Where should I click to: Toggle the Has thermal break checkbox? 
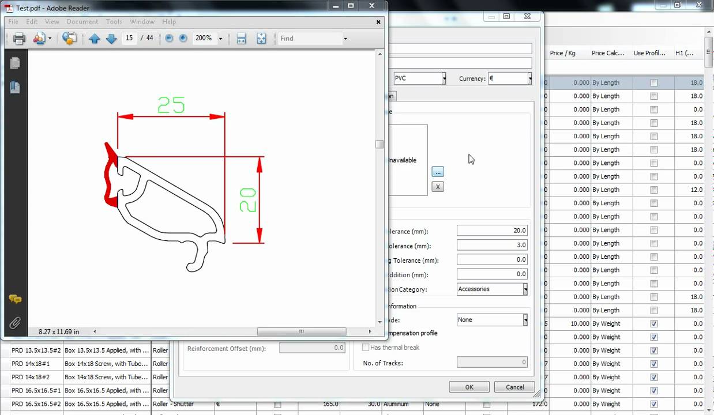tap(365, 348)
